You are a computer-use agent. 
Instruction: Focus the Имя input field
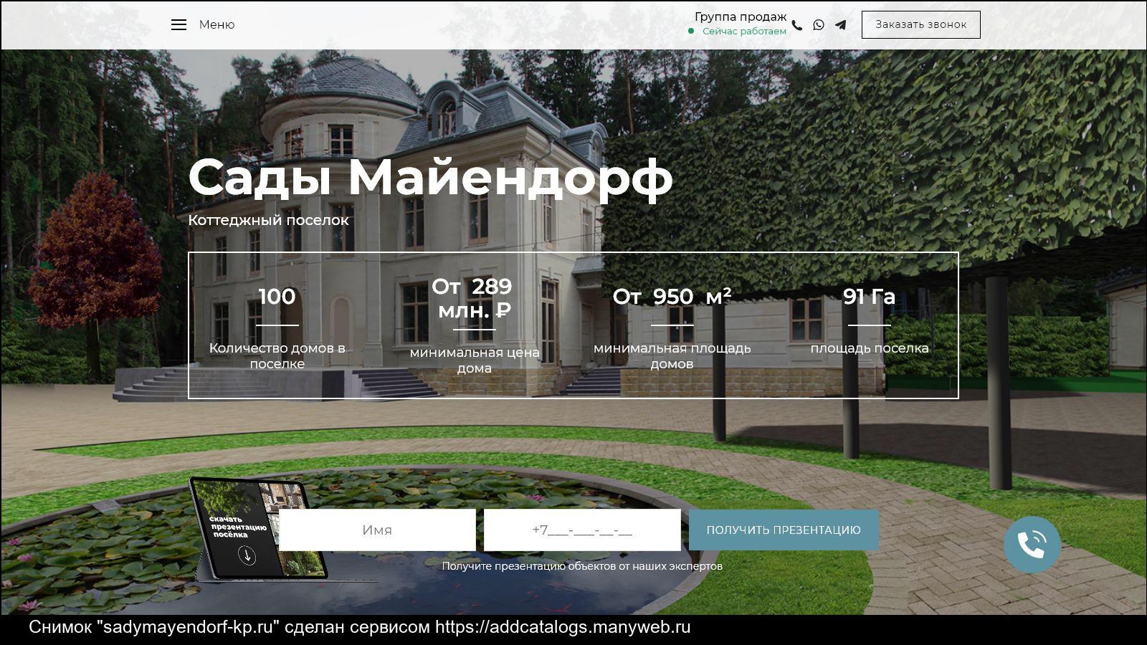tap(377, 530)
